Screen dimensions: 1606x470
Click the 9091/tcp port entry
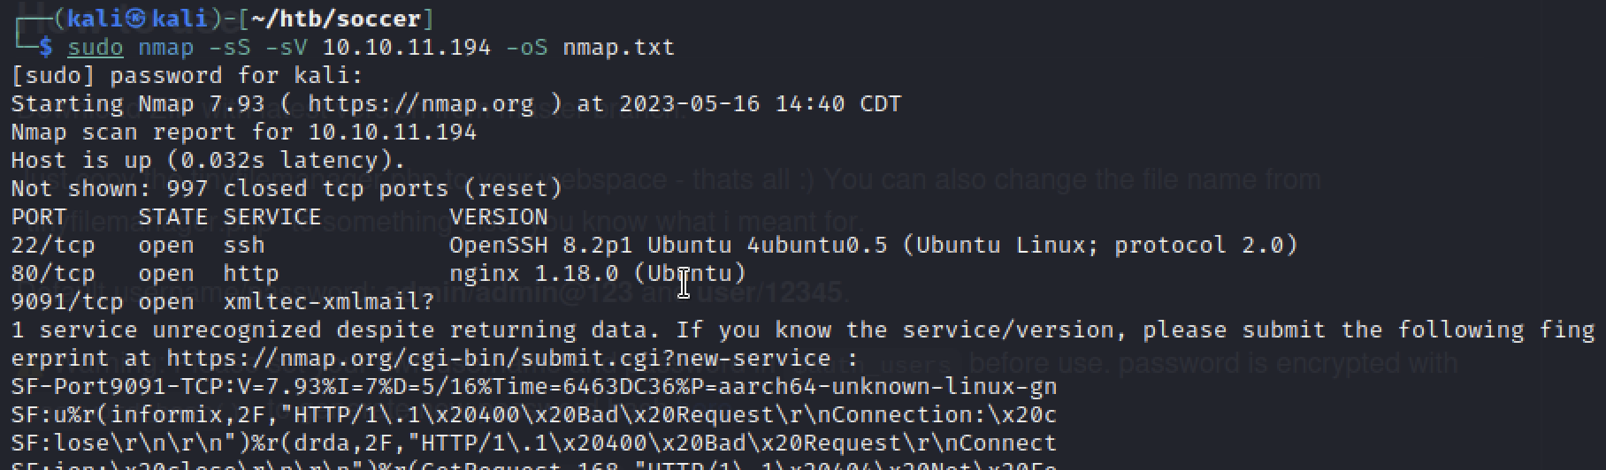coord(67,302)
